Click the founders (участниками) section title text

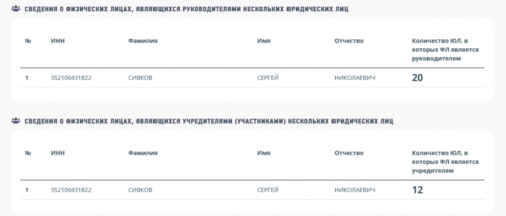click(x=209, y=121)
